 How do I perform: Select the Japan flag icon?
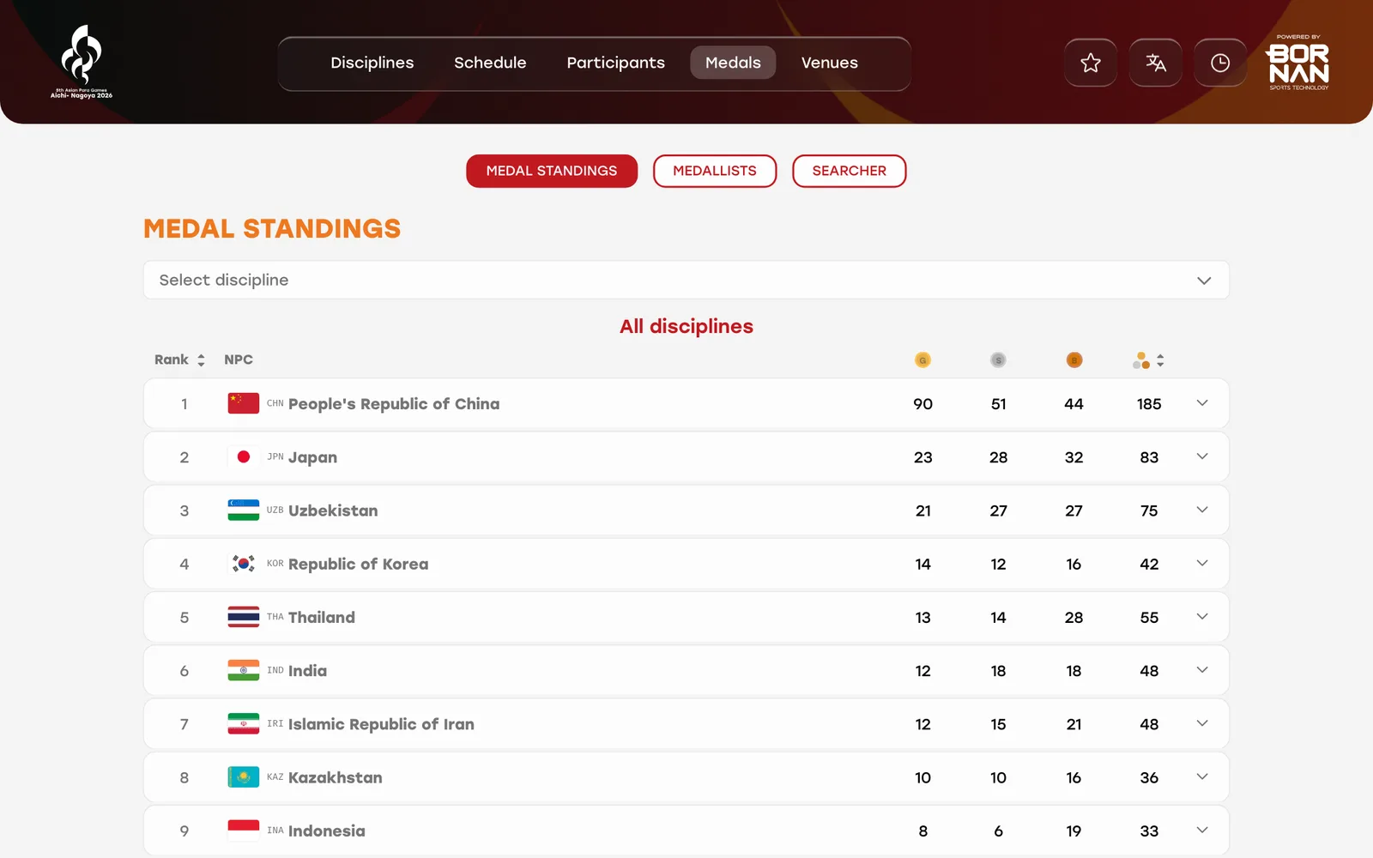pos(244,457)
